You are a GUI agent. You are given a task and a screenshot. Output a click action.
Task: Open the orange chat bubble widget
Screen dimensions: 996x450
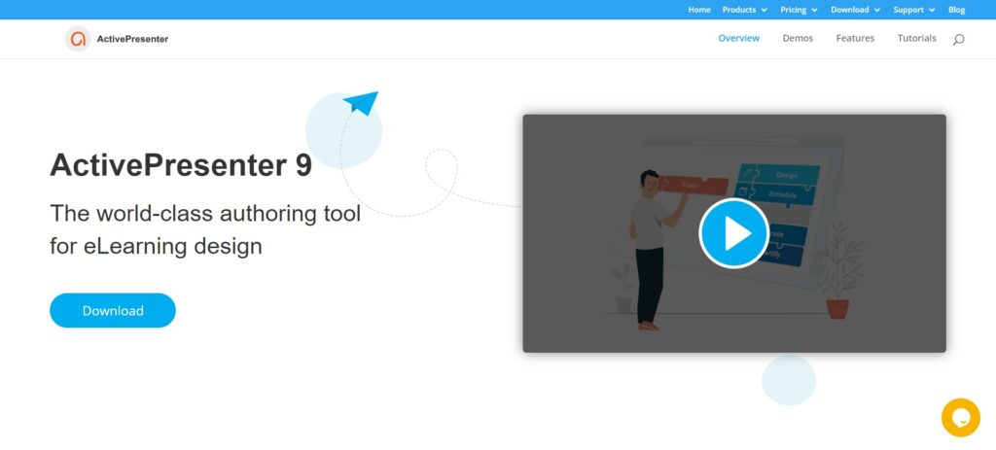[x=960, y=418]
